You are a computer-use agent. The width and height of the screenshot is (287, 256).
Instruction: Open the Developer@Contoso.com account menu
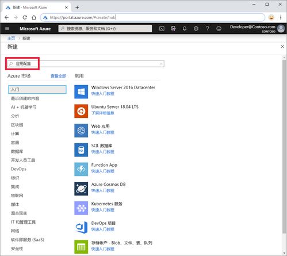258,29
